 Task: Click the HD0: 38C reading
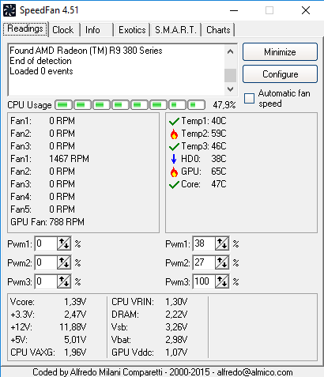coord(204,159)
